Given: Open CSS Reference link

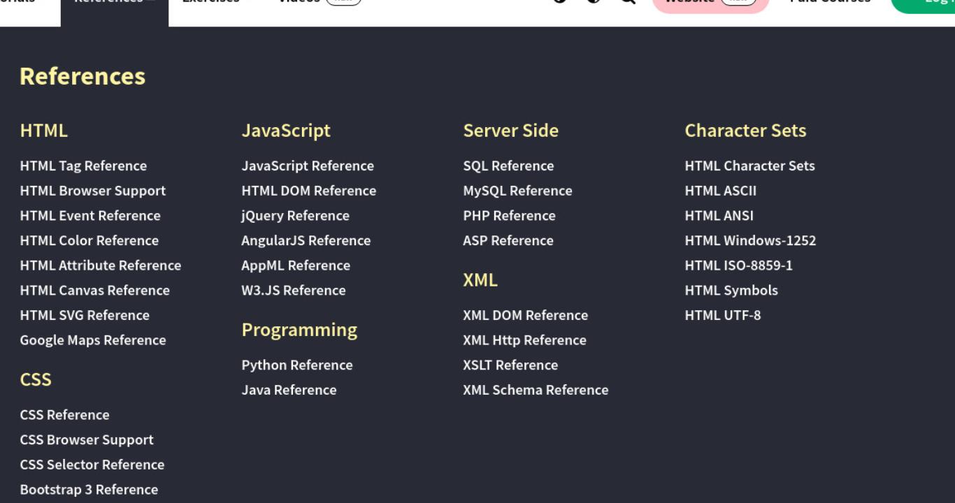Looking at the screenshot, I should pyautogui.click(x=65, y=415).
